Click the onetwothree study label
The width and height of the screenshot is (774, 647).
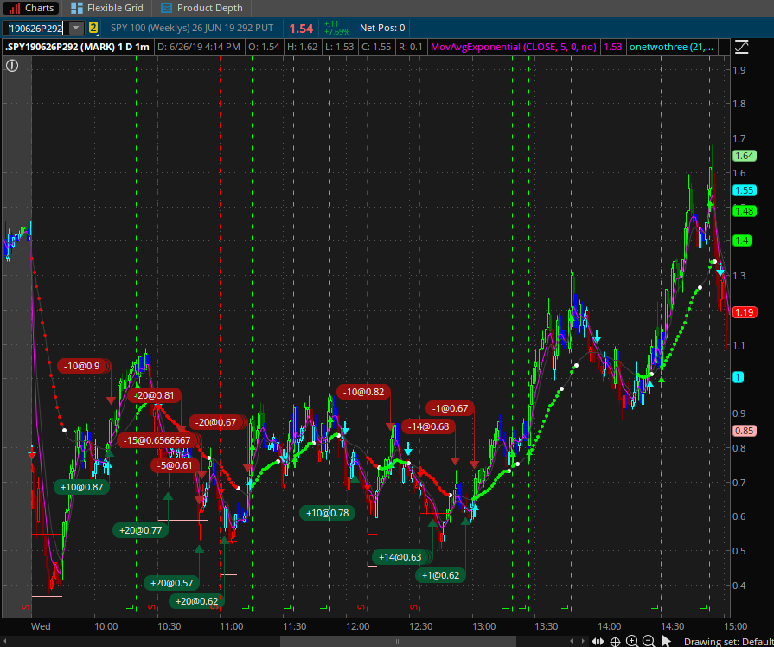(x=671, y=47)
